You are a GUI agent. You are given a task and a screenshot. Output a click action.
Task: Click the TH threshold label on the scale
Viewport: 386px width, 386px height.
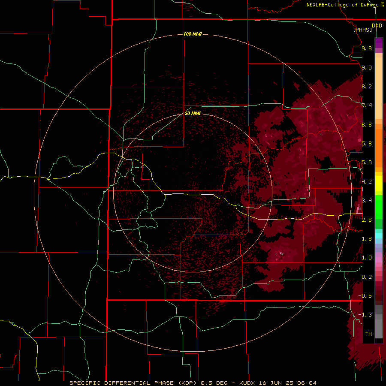[x=368, y=334]
